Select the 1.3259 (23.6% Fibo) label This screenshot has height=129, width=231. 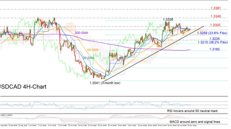(x=212, y=33)
